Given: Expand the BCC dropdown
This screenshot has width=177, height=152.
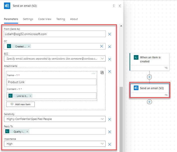Looking at the screenshot, I should [x=102, y=59].
